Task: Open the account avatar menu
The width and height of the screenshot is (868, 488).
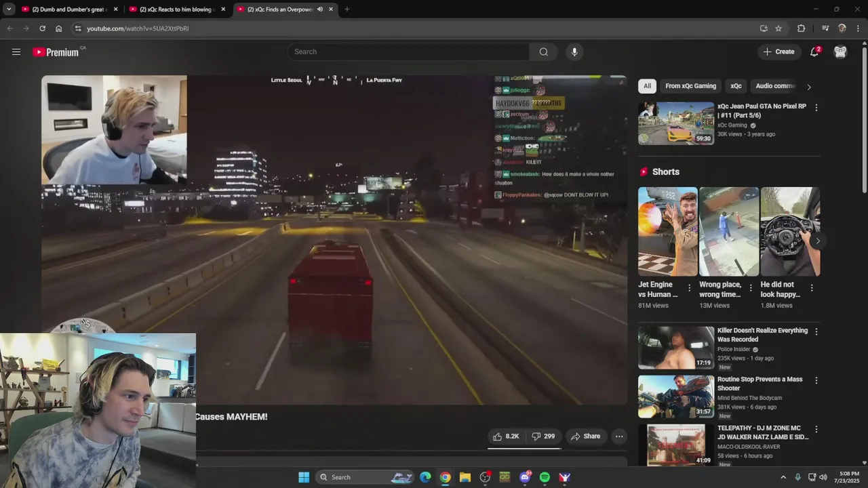Action: click(x=840, y=52)
